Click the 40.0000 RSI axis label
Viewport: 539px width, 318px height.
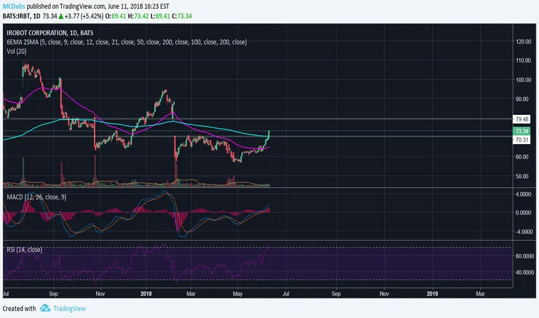pos(524,272)
